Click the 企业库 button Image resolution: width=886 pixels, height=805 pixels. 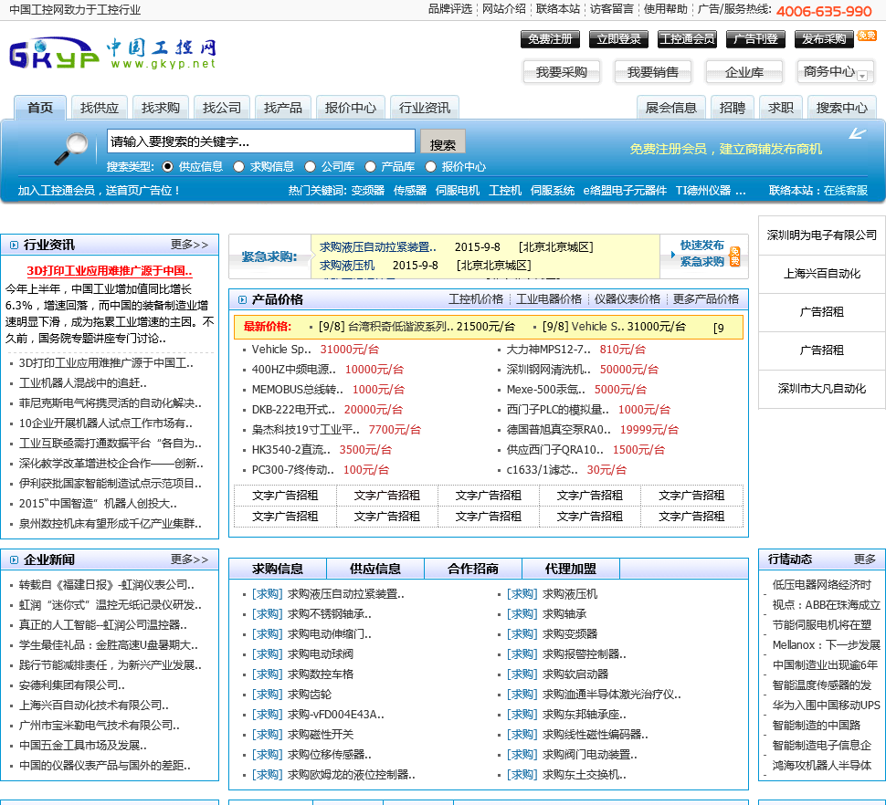point(744,72)
